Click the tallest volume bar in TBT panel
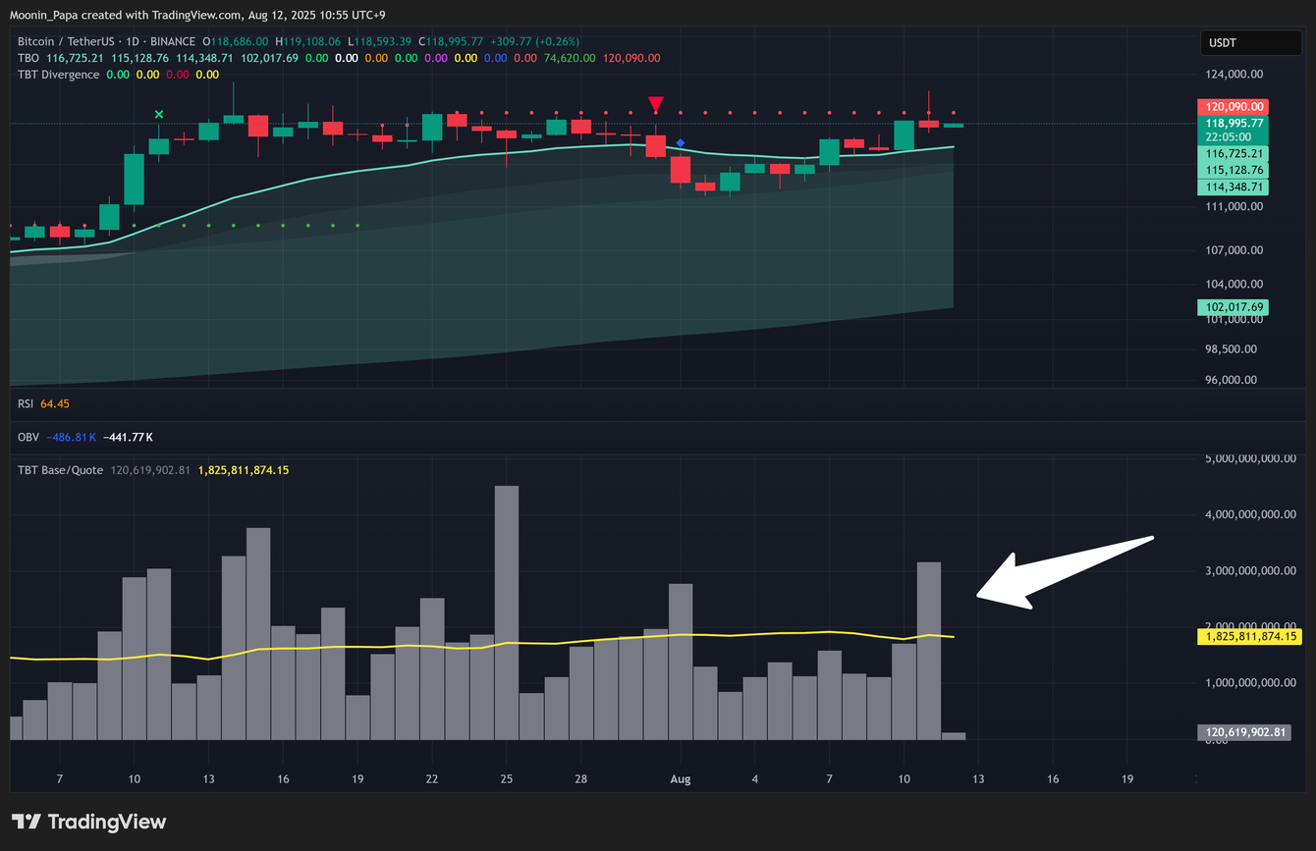The image size is (1316, 851). (x=506, y=609)
